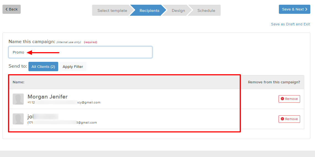Remove the second client from campaign
The width and height of the screenshot is (315, 157).
tap(289, 119)
